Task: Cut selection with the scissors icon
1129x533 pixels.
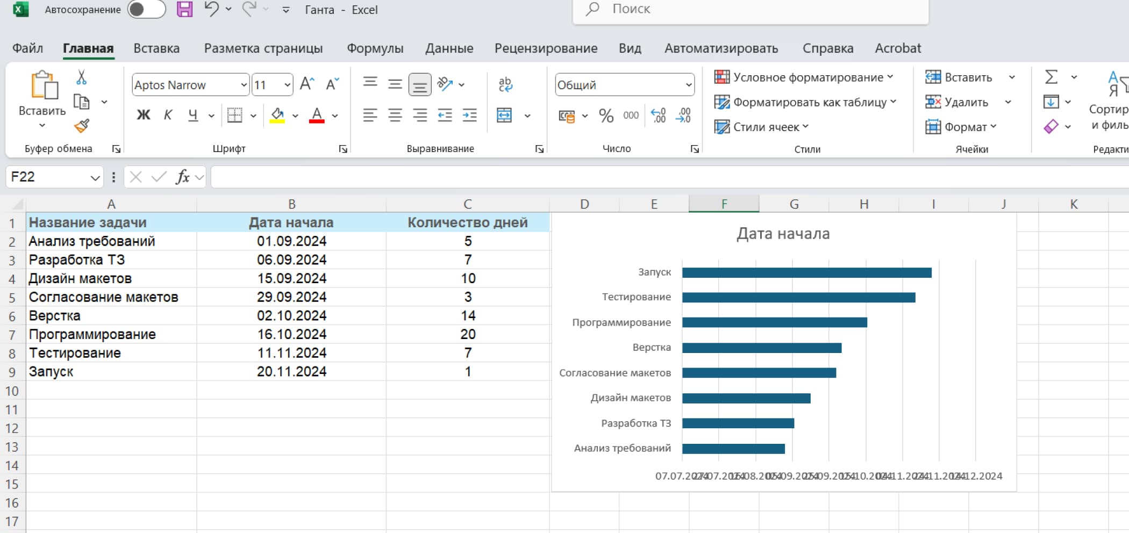Action: (81, 77)
